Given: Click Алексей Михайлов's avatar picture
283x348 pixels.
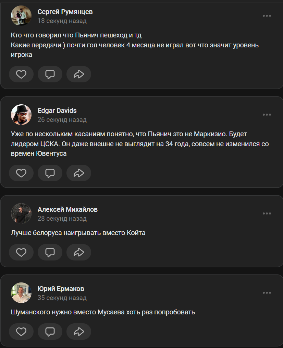Looking at the screenshot, I should (21, 213).
